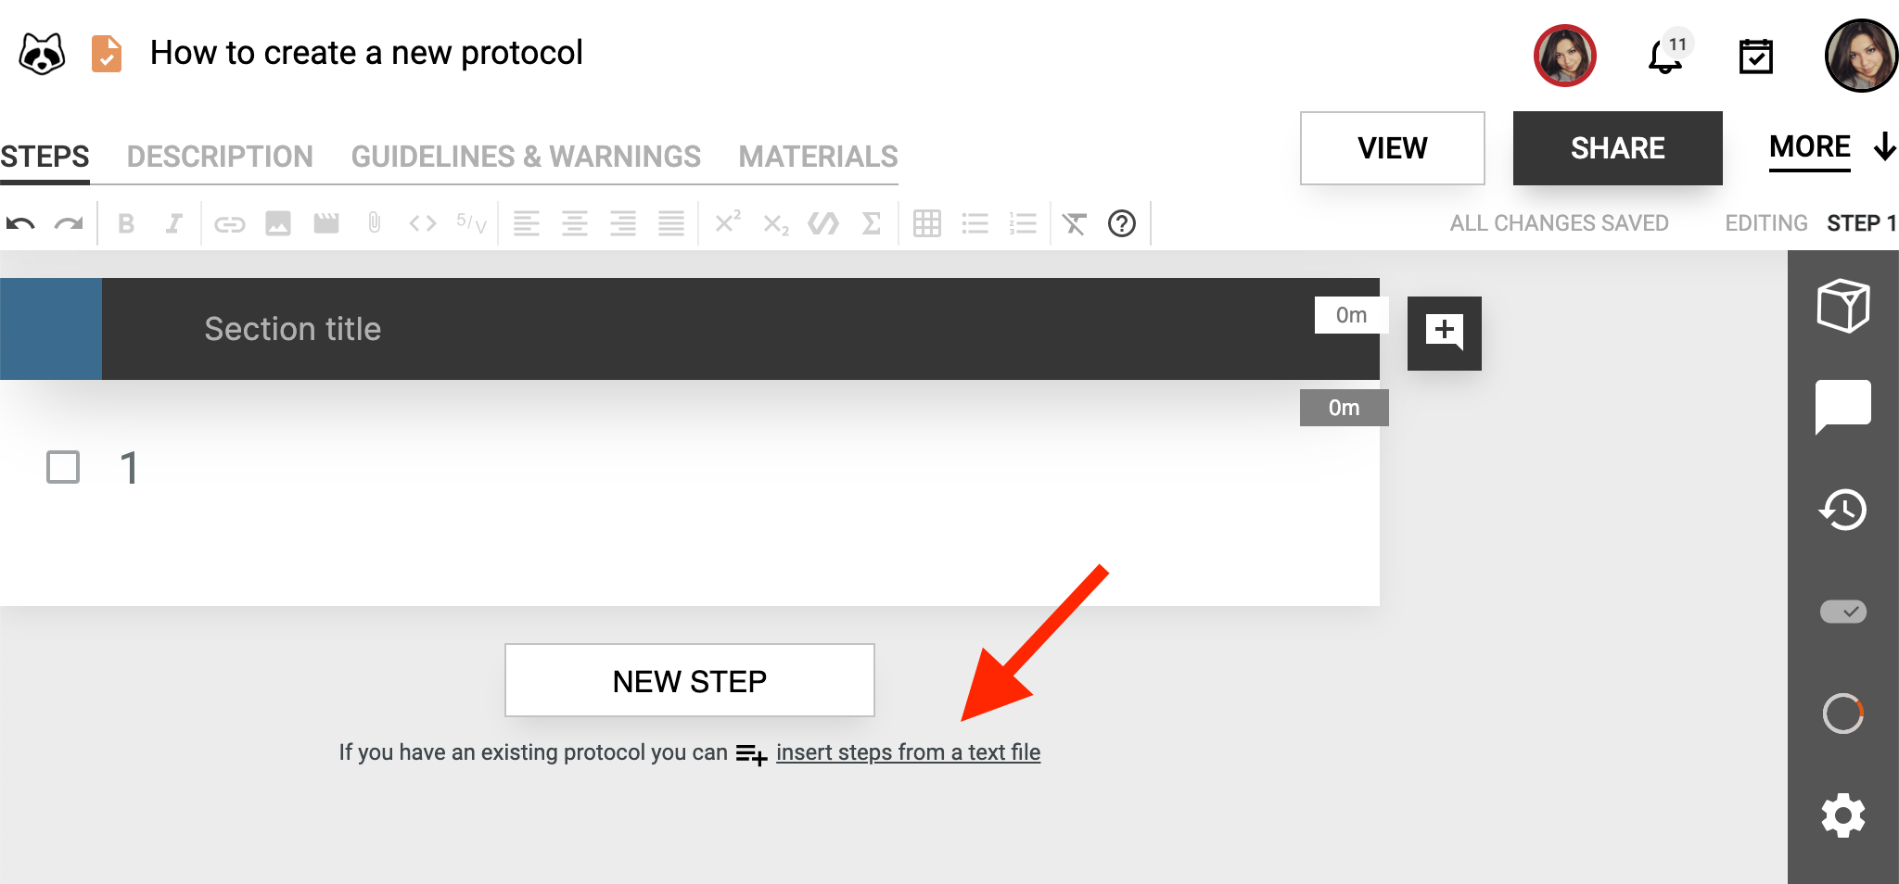Open the settings gear in the sidebar

click(1843, 815)
